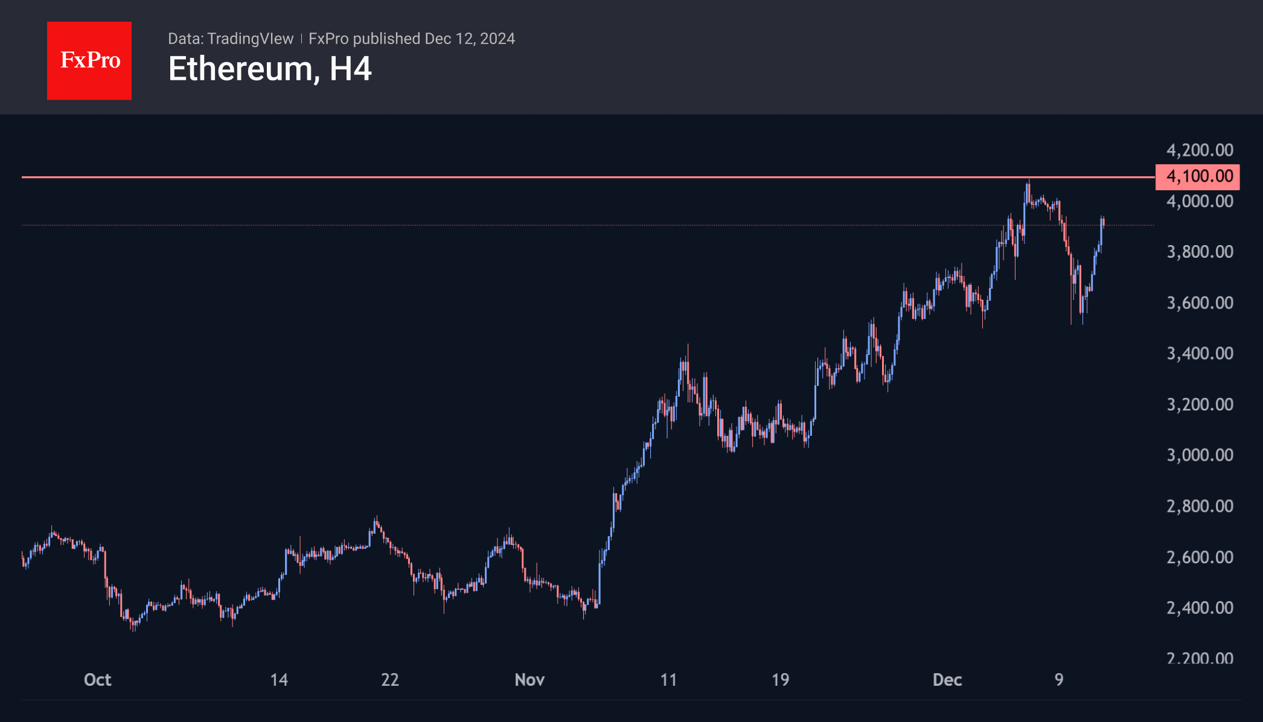Click the 3,800.00 price axis label
This screenshot has width=1263, height=722.
point(1200,252)
